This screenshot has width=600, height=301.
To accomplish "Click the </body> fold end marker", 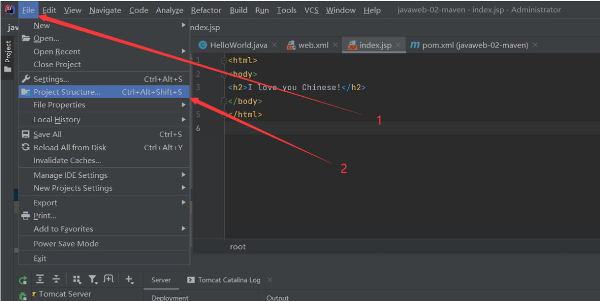I will pos(224,101).
